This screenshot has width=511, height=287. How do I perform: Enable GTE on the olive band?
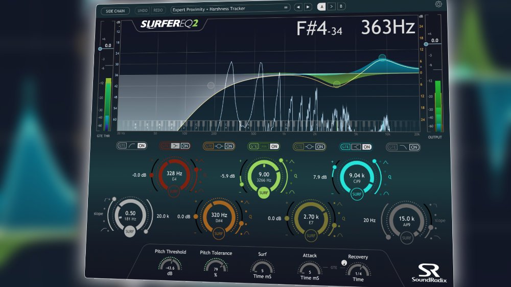(x=299, y=147)
